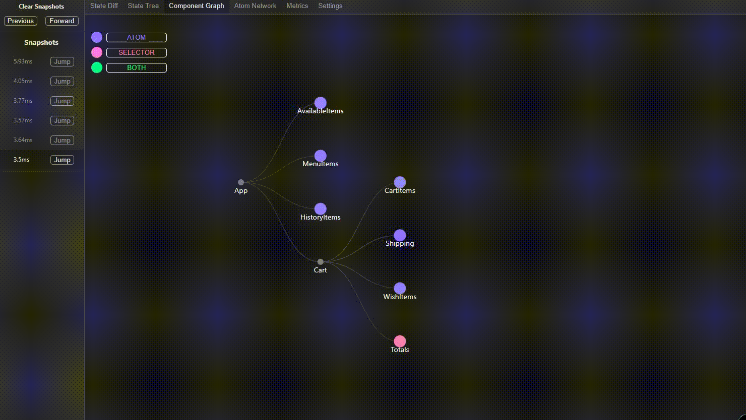Click the purple ATOM legend circle
The height and width of the screenshot is (420, 746).
click(x=97, y=37)
